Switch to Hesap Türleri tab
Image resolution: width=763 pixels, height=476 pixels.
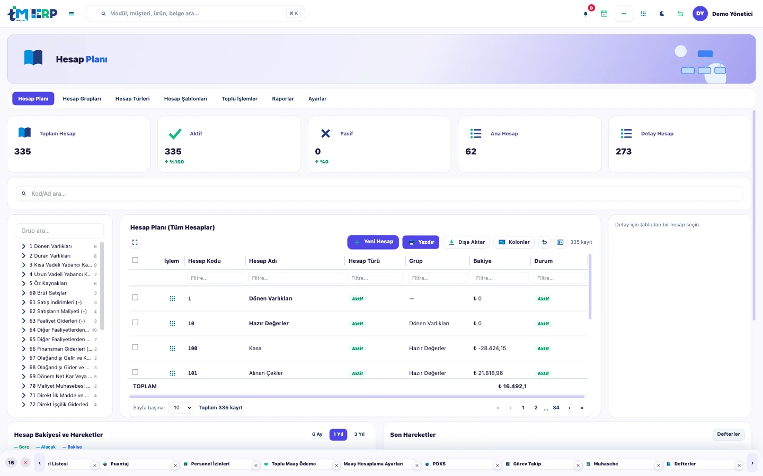(132, 99)
